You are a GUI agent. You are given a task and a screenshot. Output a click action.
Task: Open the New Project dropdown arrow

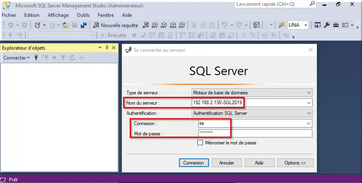point(44,25)
